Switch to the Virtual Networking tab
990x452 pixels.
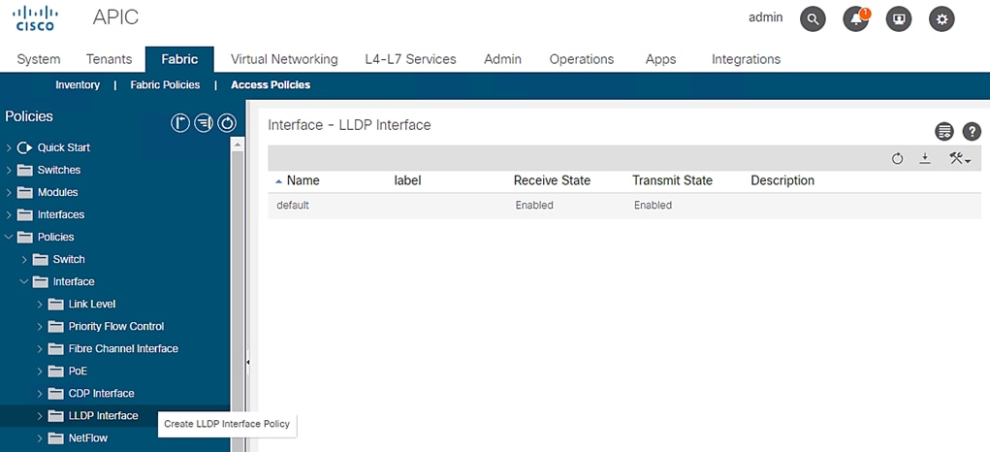(284, 59)
